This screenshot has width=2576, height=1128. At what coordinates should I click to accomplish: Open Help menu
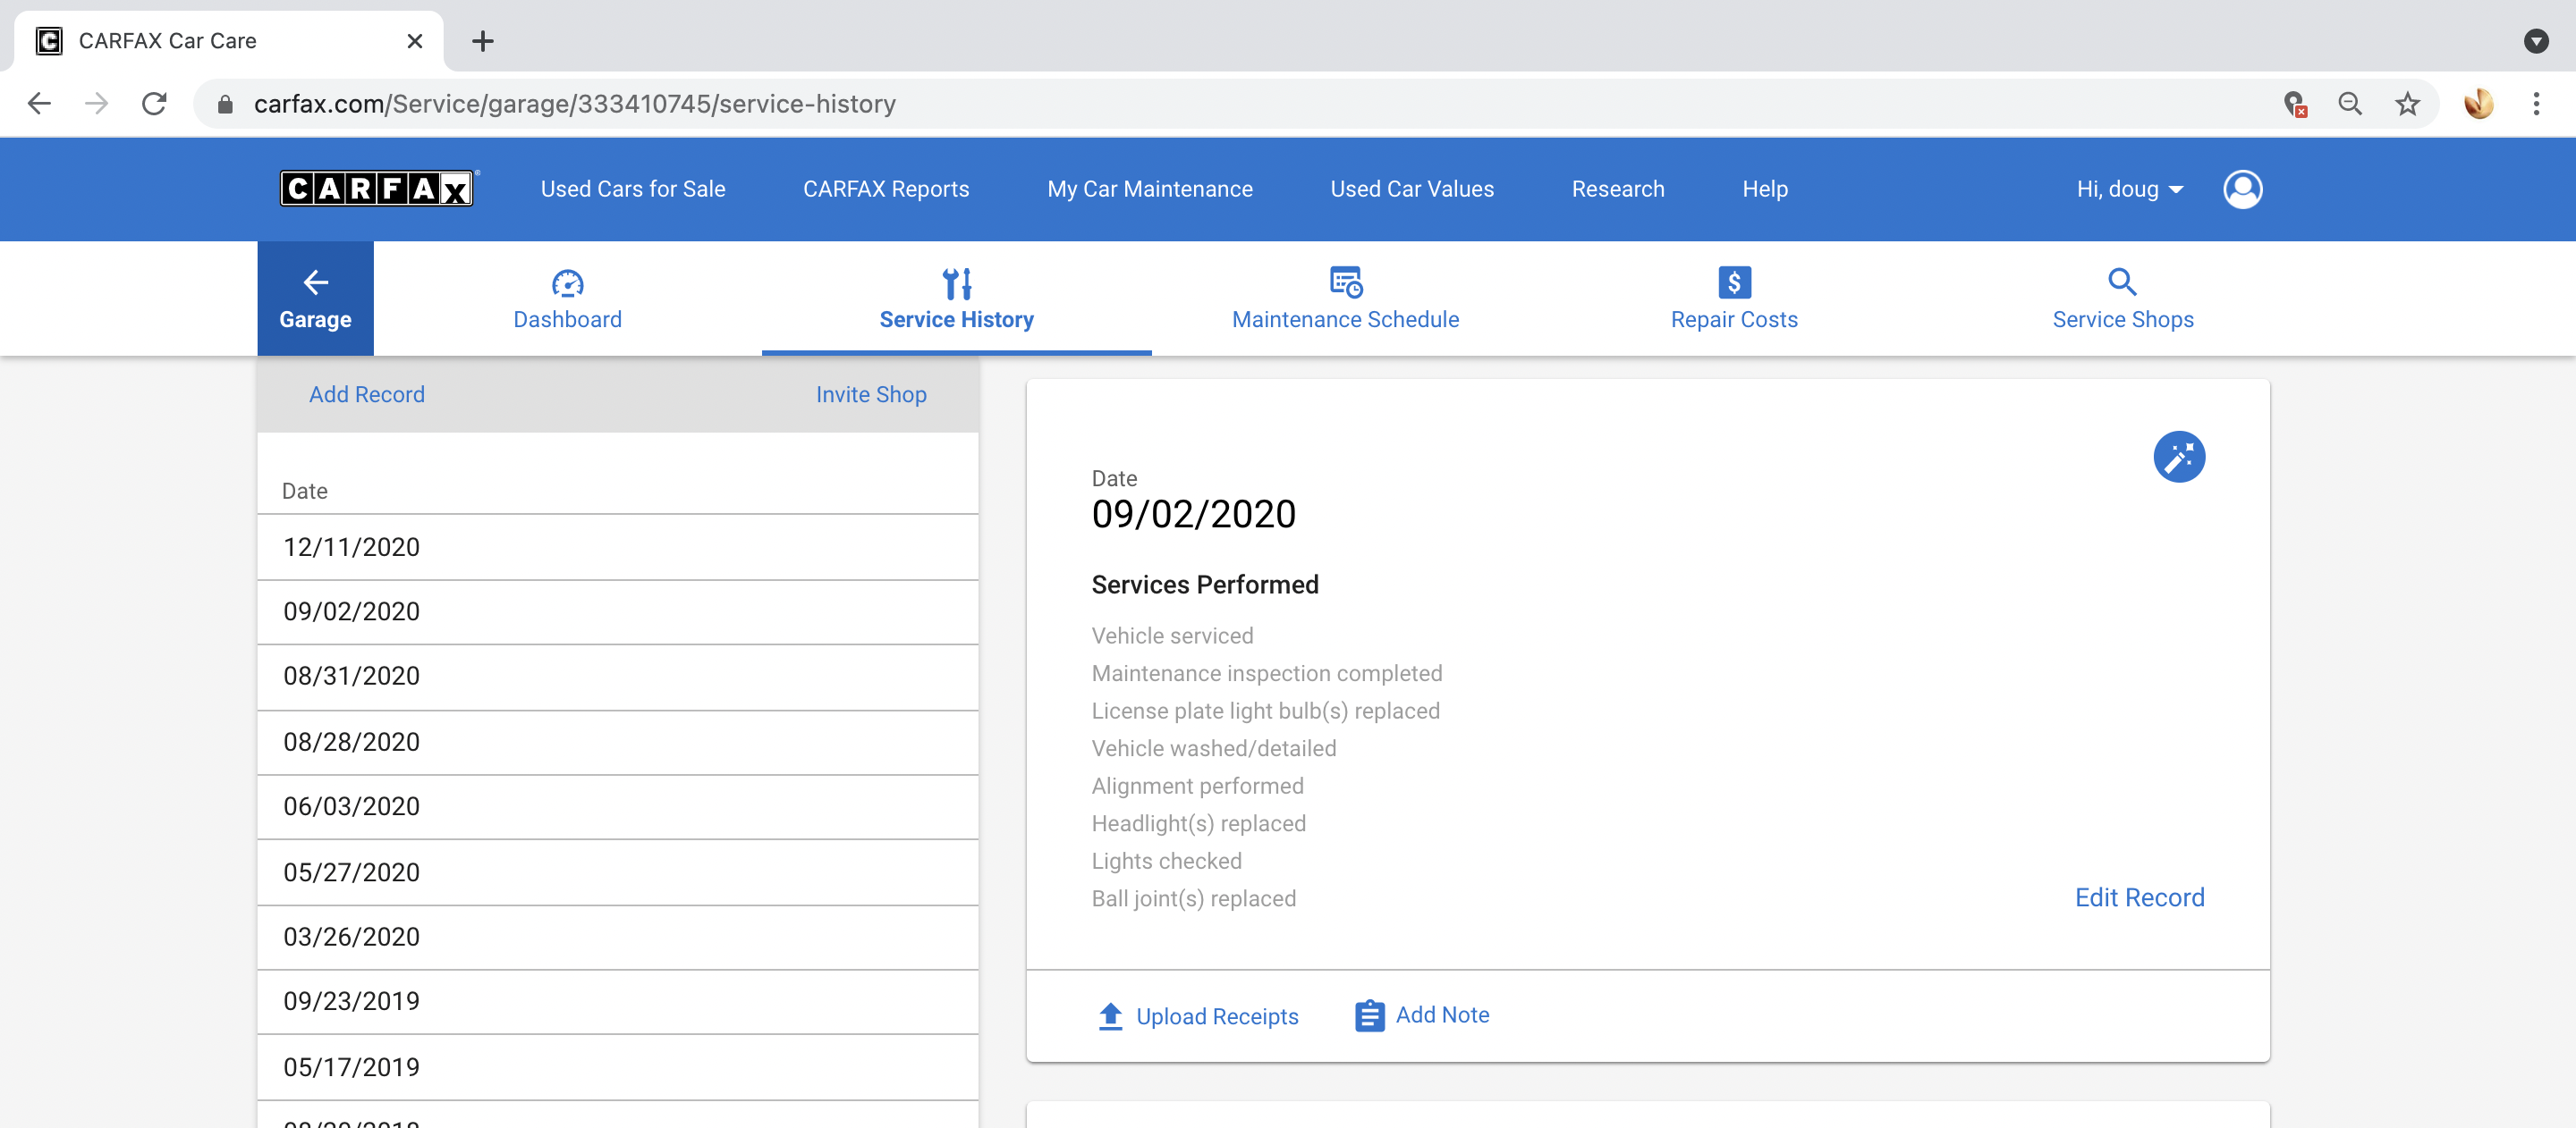[x=1764, y=189]
